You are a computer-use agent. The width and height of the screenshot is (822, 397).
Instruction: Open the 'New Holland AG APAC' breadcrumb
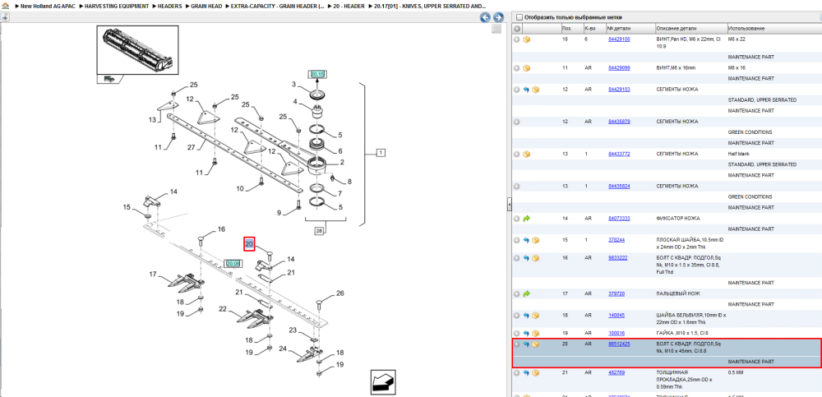click(48, 6)
